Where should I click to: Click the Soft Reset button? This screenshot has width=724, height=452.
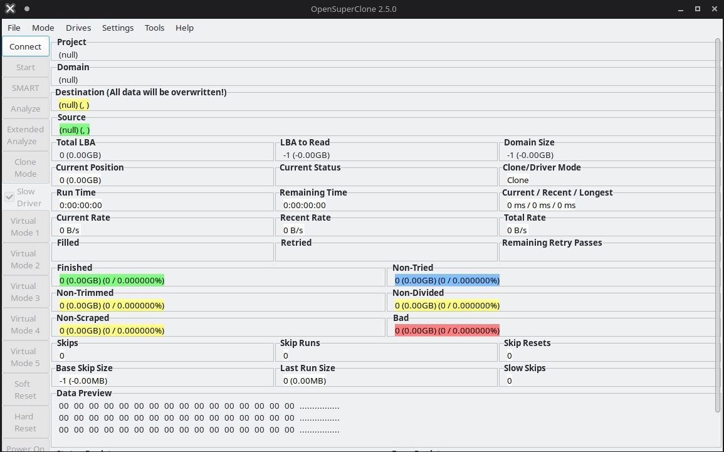pyautogui.click(x=25, y=390)
